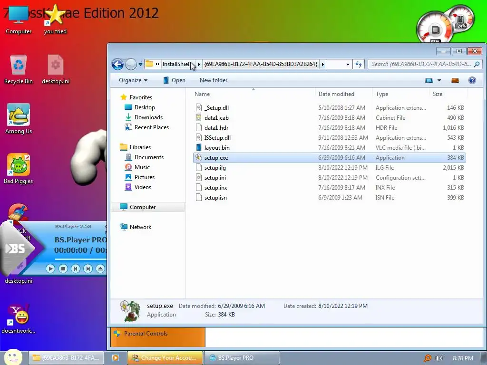Image resolution: width=487 pixels, height=365 pixels.
Task: Open Desktop under Favorites
Action: point(145,107)
